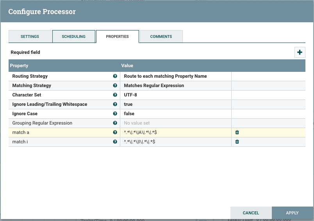Image resolution: width=314 pixels, height=221 pixels.
Task: Cancel the processor configuration
Action: point(251,213)
